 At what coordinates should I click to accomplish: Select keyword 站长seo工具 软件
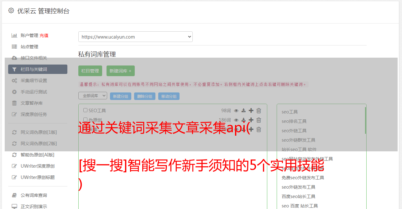[x=299, y=149]
